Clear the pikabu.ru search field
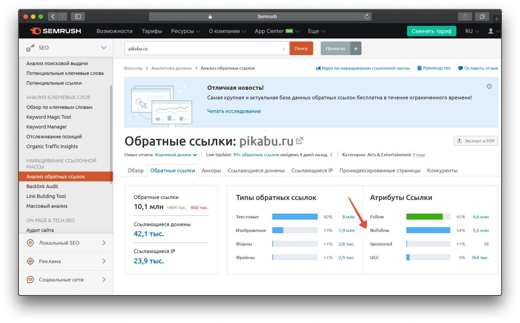 click(284, 49)
